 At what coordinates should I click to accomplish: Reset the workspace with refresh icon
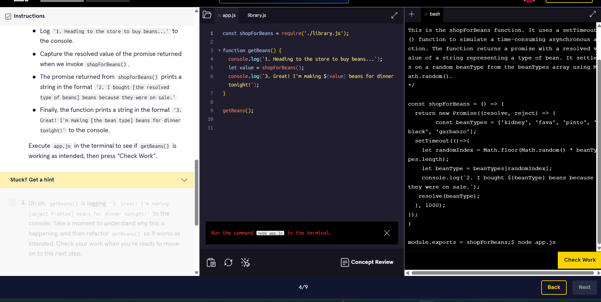(228, 262)
